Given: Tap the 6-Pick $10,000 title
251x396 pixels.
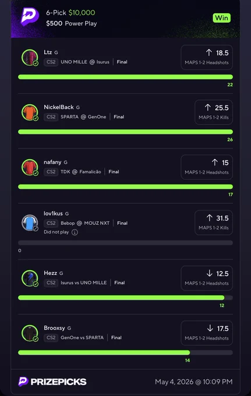Looking at the screenshot, I should tap(70, 13).
